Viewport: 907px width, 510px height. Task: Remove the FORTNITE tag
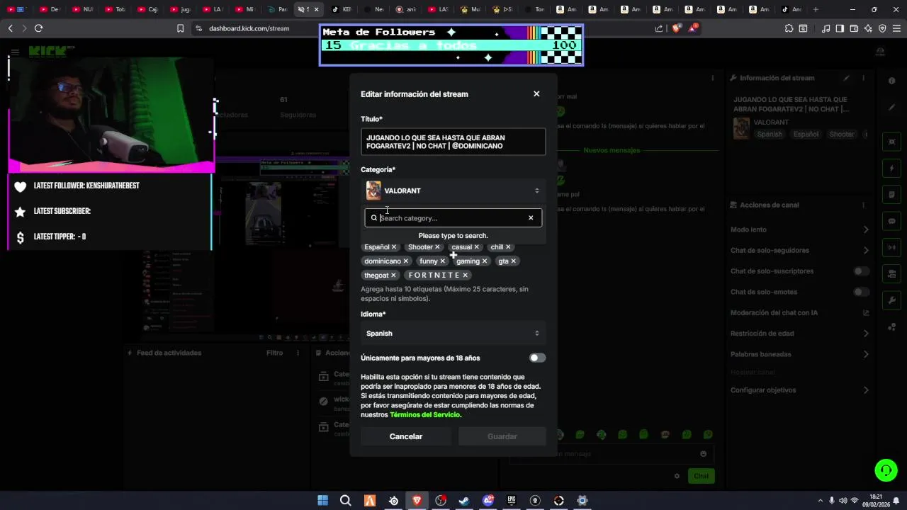465,276
